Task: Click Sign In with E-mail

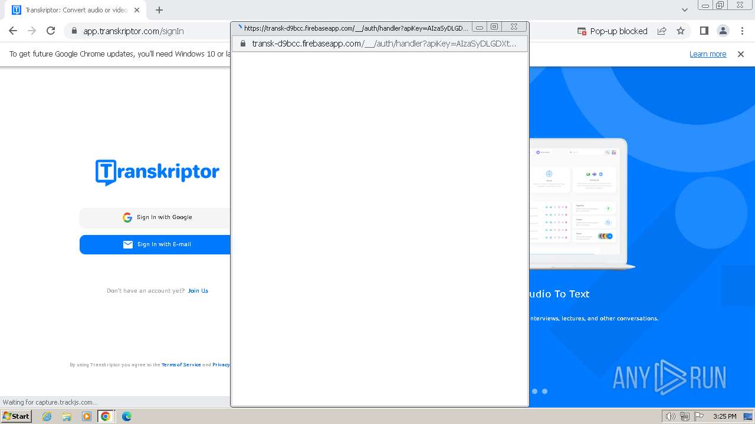Action: pyautogui.click(x=155, y=244)
